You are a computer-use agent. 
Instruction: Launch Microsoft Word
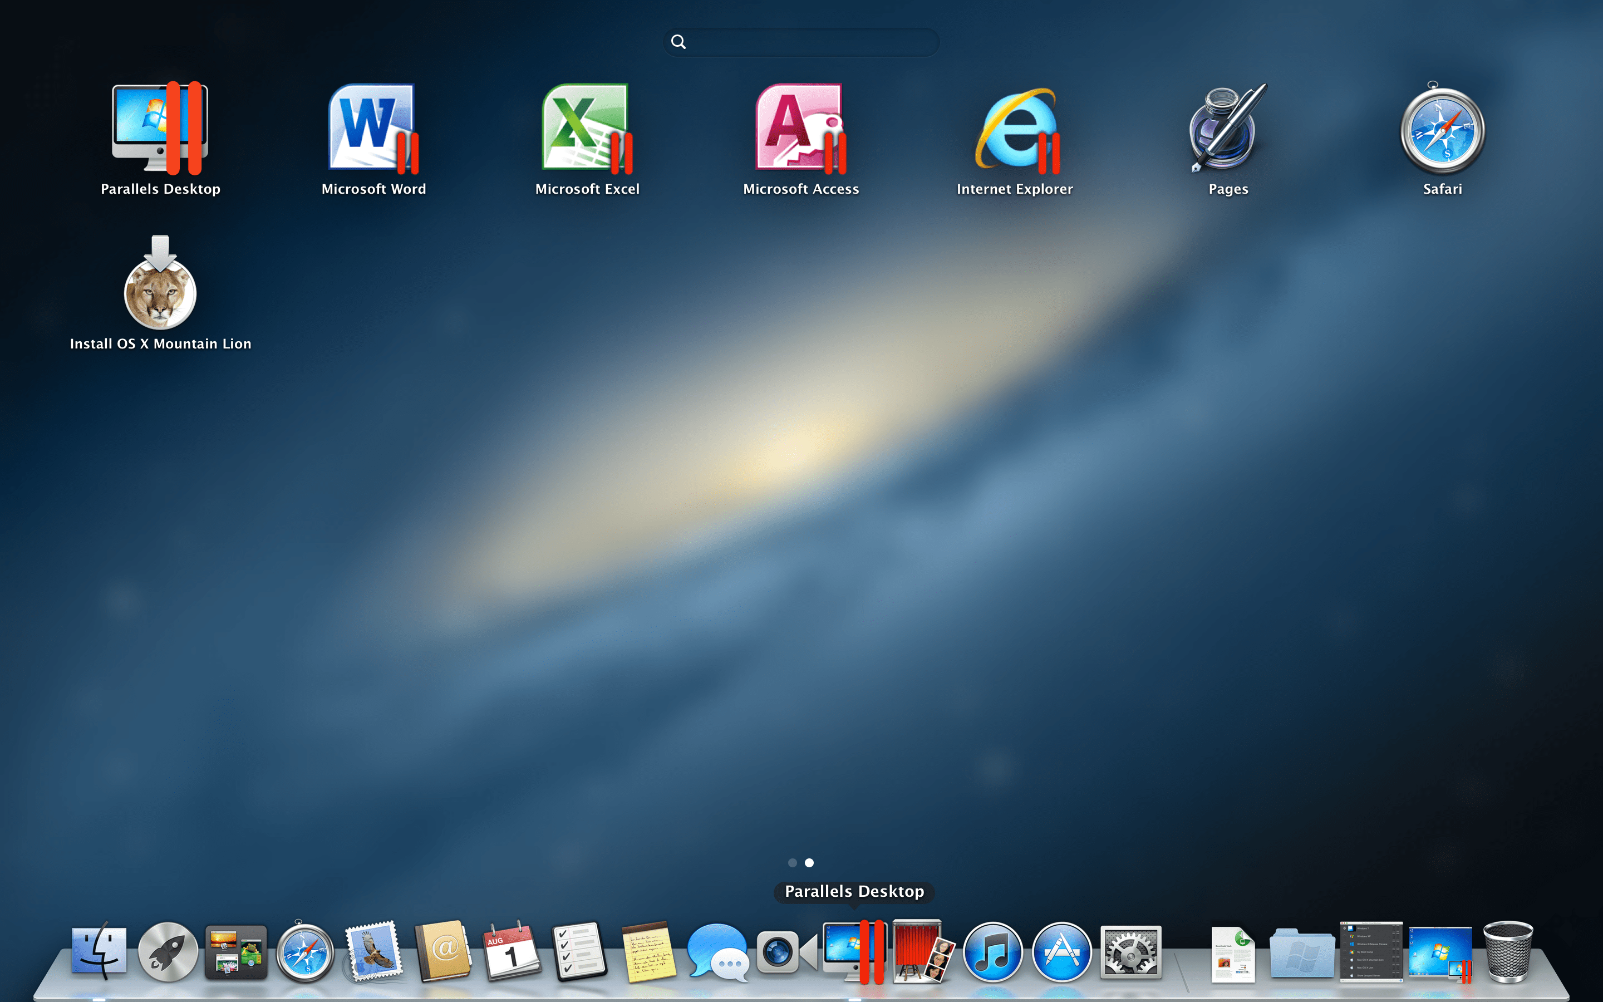click(373, 129)
